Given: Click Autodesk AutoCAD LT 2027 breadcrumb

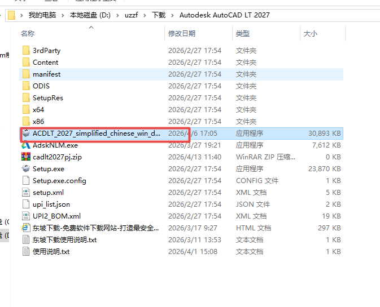Looking at the screenshot, I should tap(224, 15).
